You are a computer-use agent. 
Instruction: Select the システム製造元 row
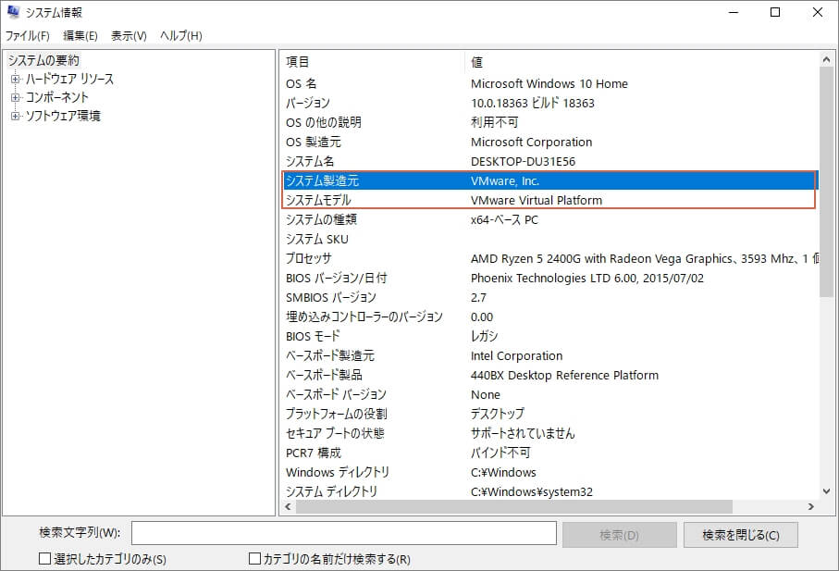point(549,180)
